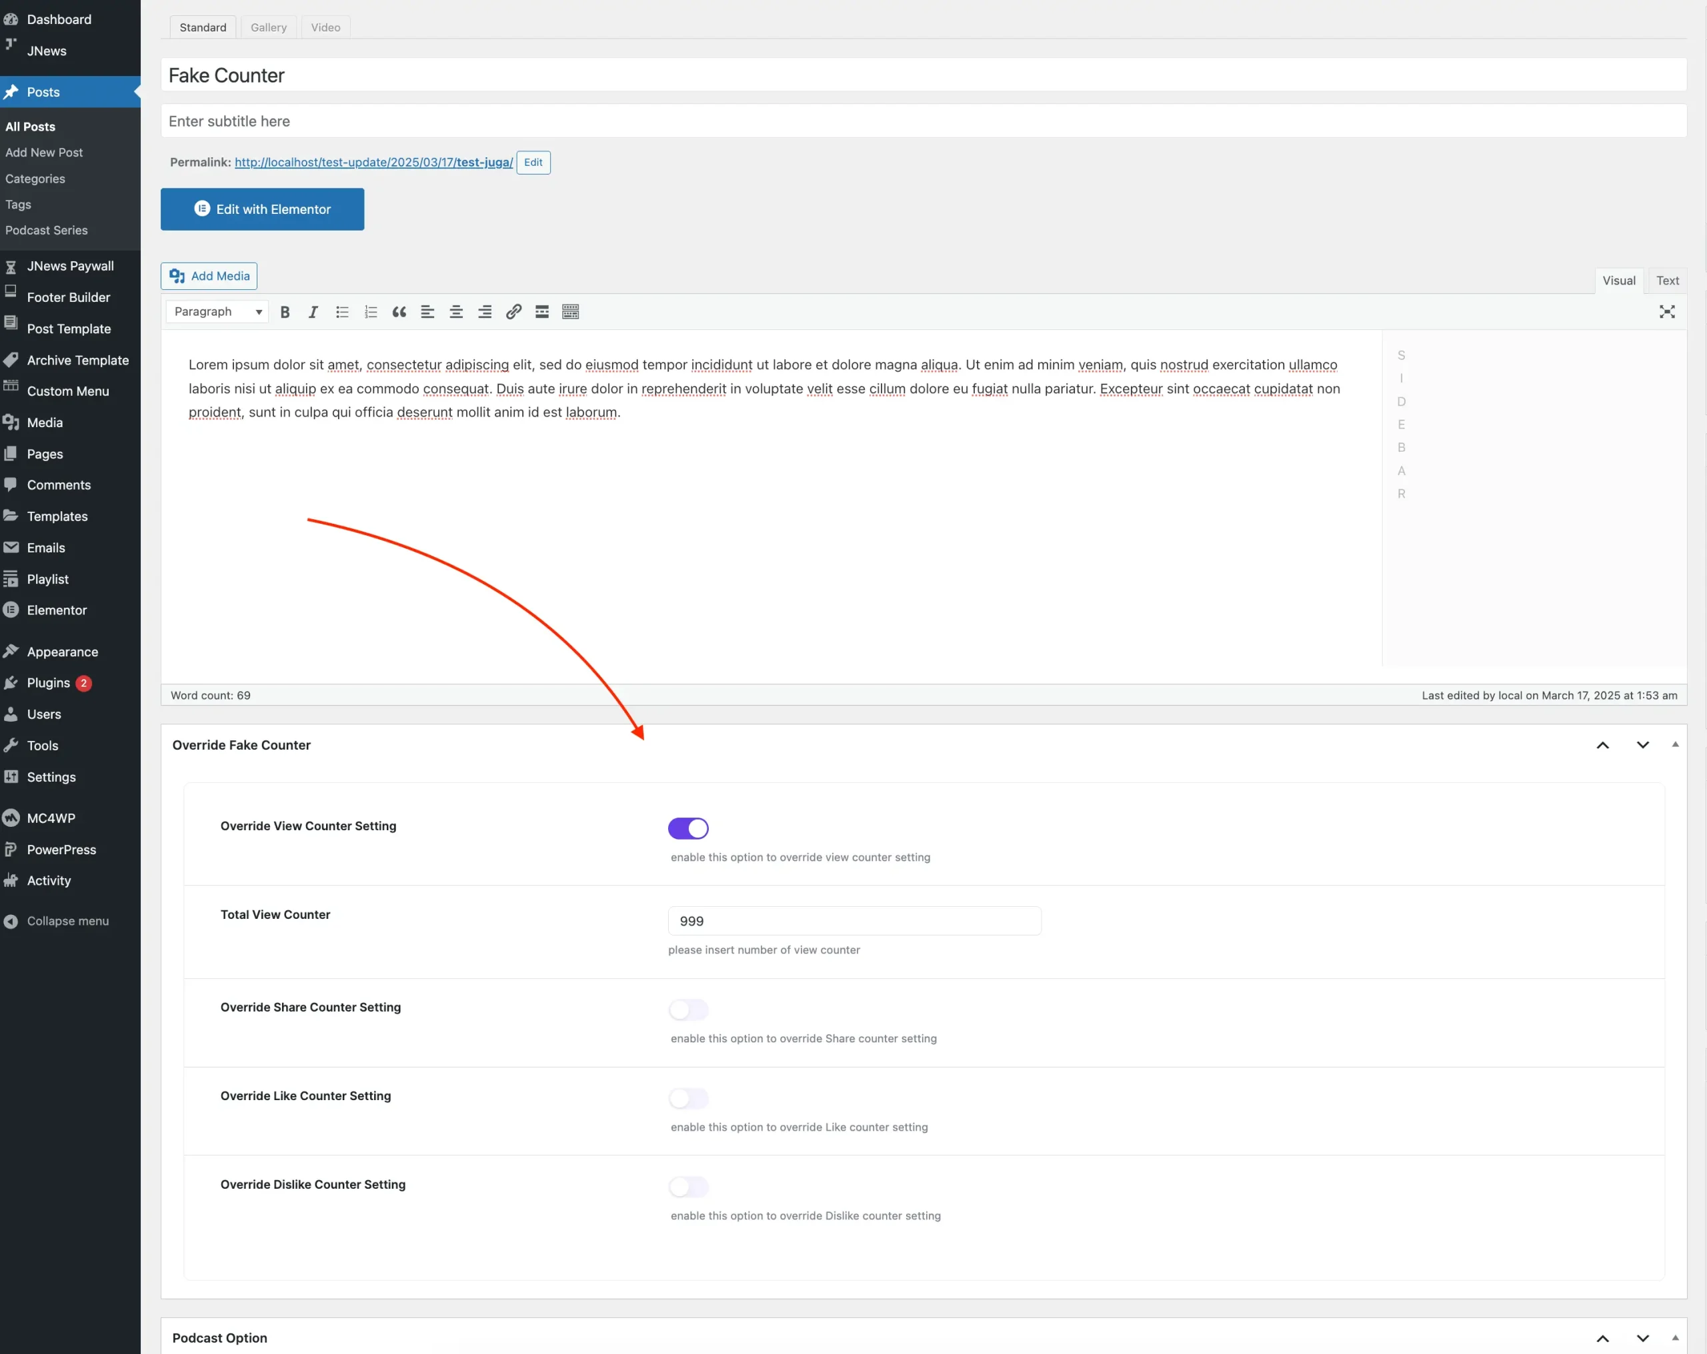
Task: Disable Override View Counter Setting toggle
Action: [688, 828]
